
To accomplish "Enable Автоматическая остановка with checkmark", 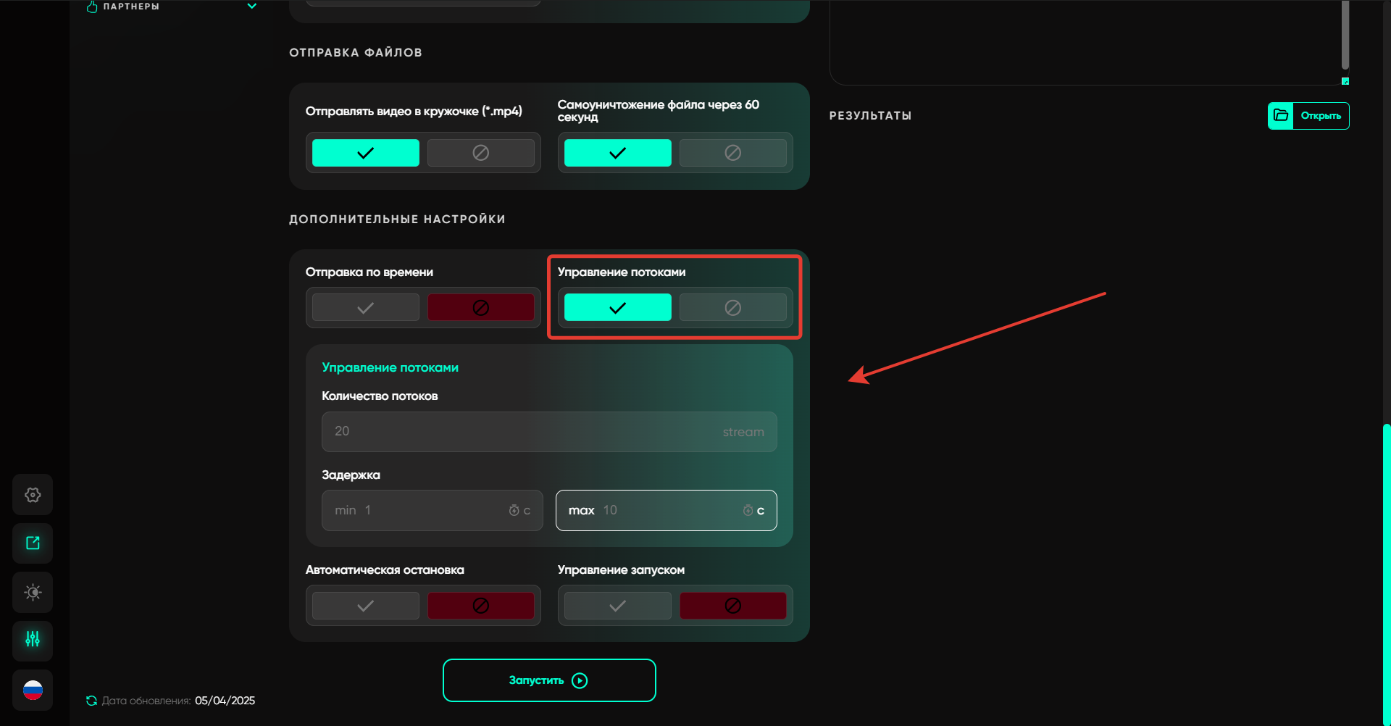I will pos(366,606).
